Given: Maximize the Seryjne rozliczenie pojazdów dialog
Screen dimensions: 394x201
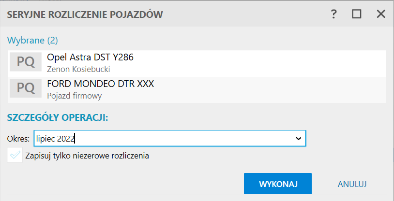Looking at the screenshot, I should (x=357, y=14).
